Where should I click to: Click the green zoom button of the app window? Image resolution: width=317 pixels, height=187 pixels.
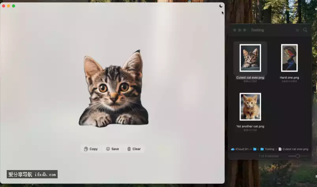[x=13, y=6]
